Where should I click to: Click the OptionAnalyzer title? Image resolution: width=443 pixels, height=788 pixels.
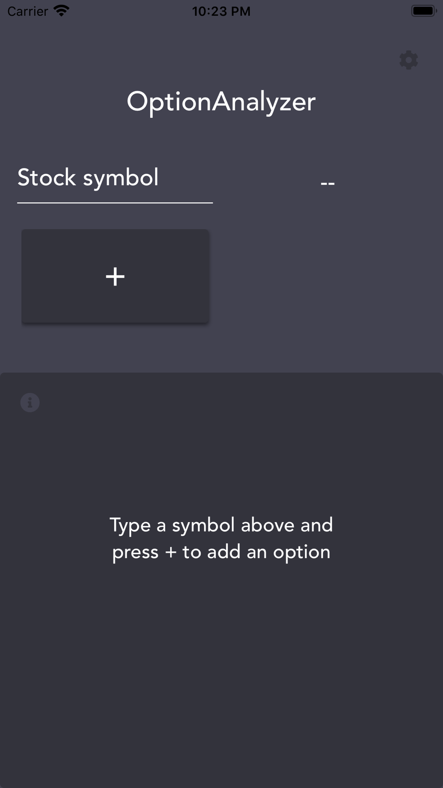(221, 102)
